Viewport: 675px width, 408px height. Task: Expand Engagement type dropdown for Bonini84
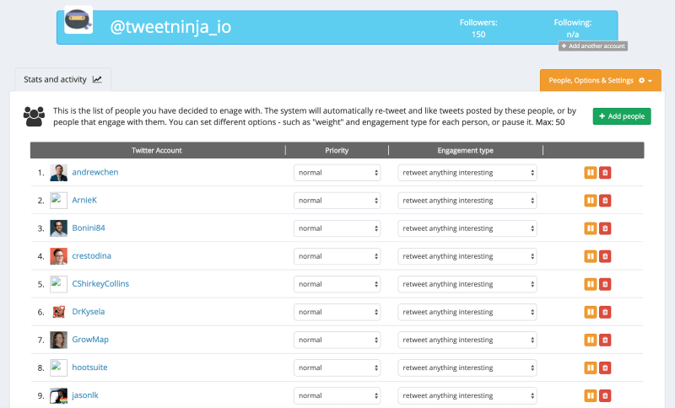467,228
